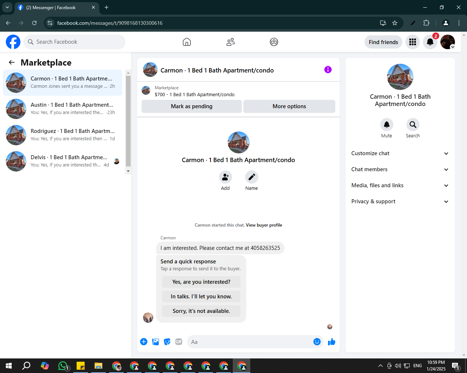The width and height of the screenshot is (467, 373).
Task: Mute the conversation with the bell icon
Action: pyautogui.click(x=387, y=125)
